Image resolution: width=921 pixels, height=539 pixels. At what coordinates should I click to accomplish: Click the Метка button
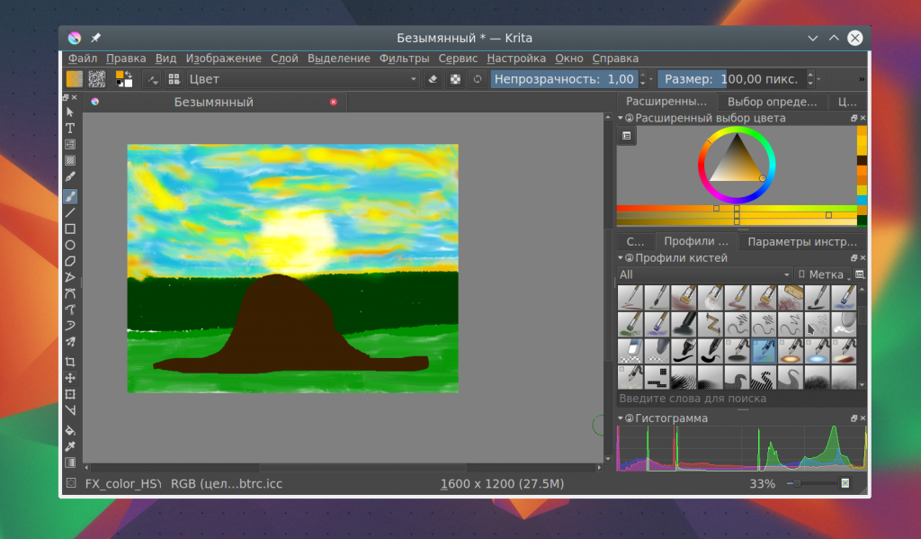[x=823, y=274]
